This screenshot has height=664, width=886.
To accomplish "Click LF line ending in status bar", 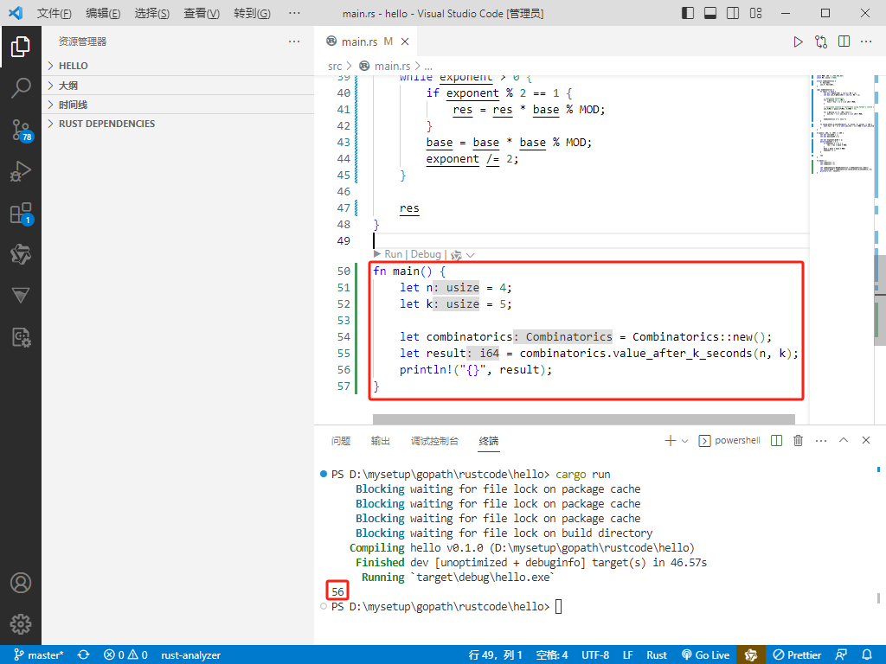I will coord(628,655).
